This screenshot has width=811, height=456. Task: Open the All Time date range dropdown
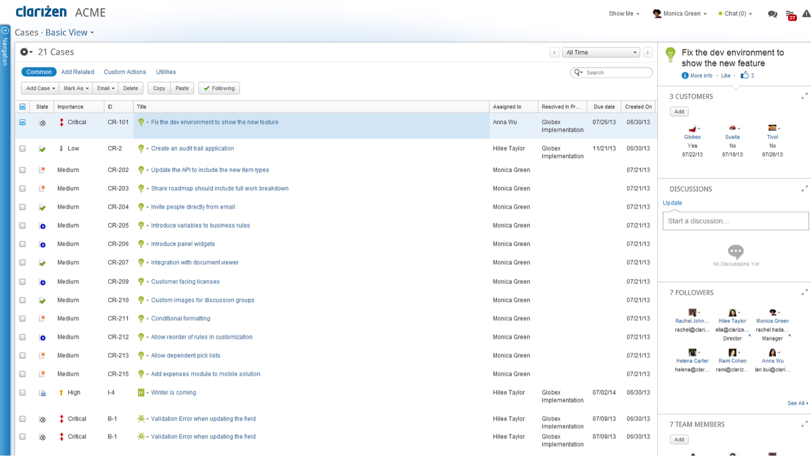tap(601, 52)
